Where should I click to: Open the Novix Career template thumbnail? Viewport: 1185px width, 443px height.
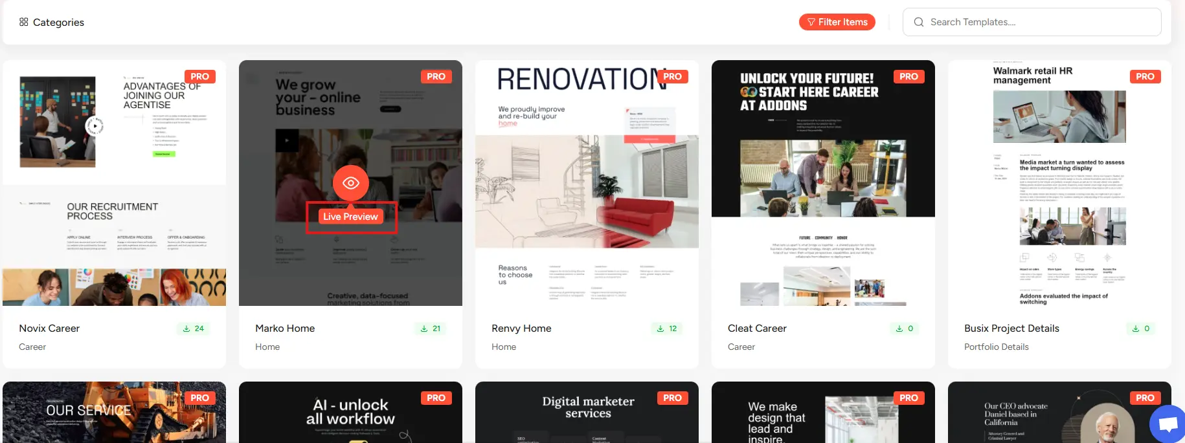point(114,183)
